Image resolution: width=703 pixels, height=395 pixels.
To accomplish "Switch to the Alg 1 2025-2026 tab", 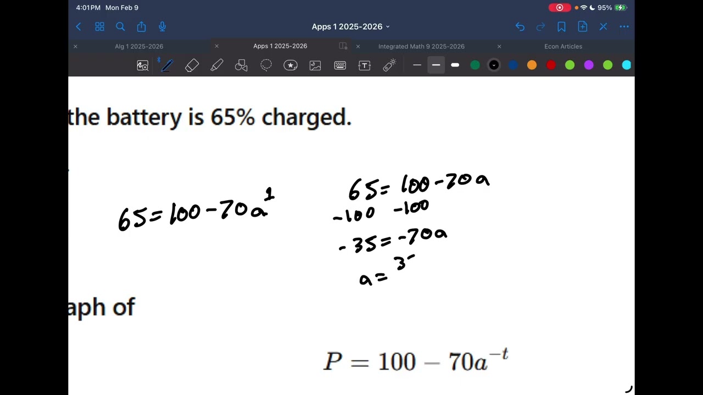I will [139, 46].
